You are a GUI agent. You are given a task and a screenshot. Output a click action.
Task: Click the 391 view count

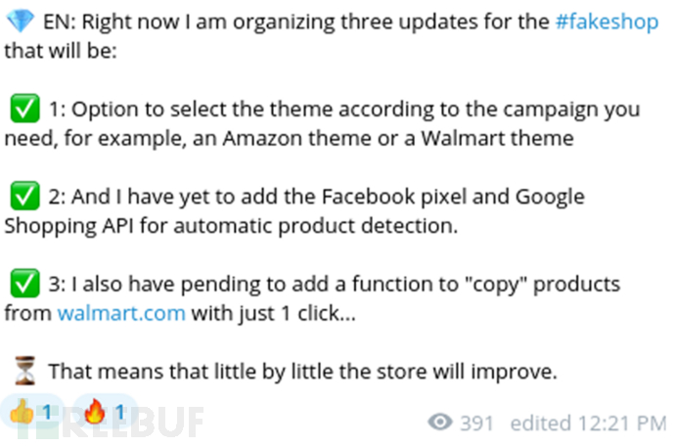tap(476, 424)
